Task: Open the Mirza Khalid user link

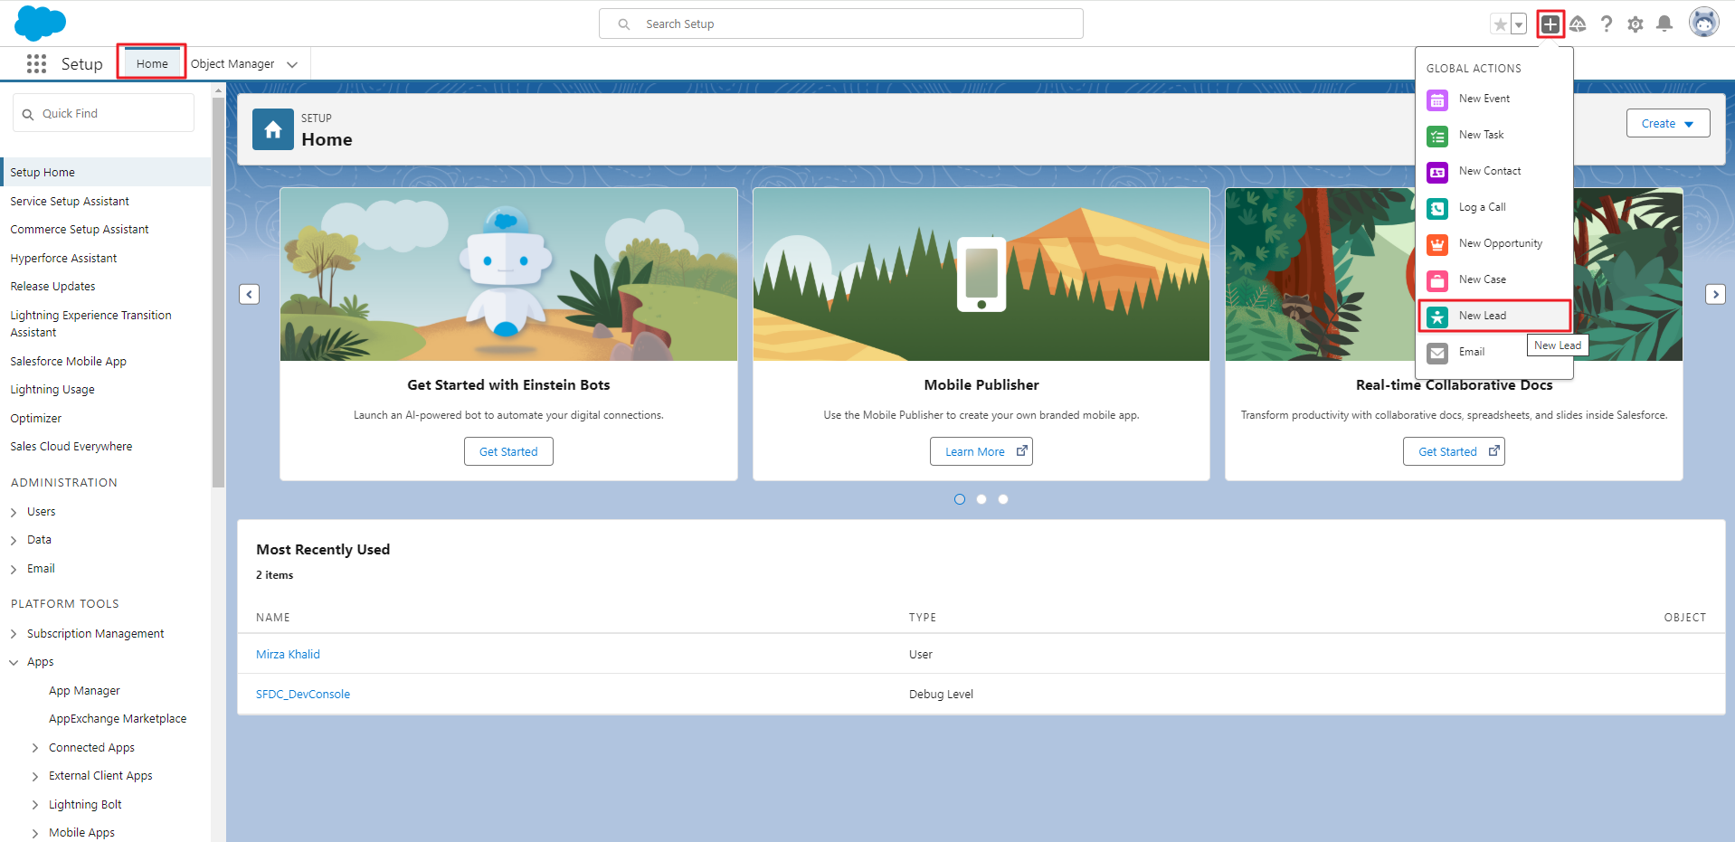Action: click(x=288, y=654)
